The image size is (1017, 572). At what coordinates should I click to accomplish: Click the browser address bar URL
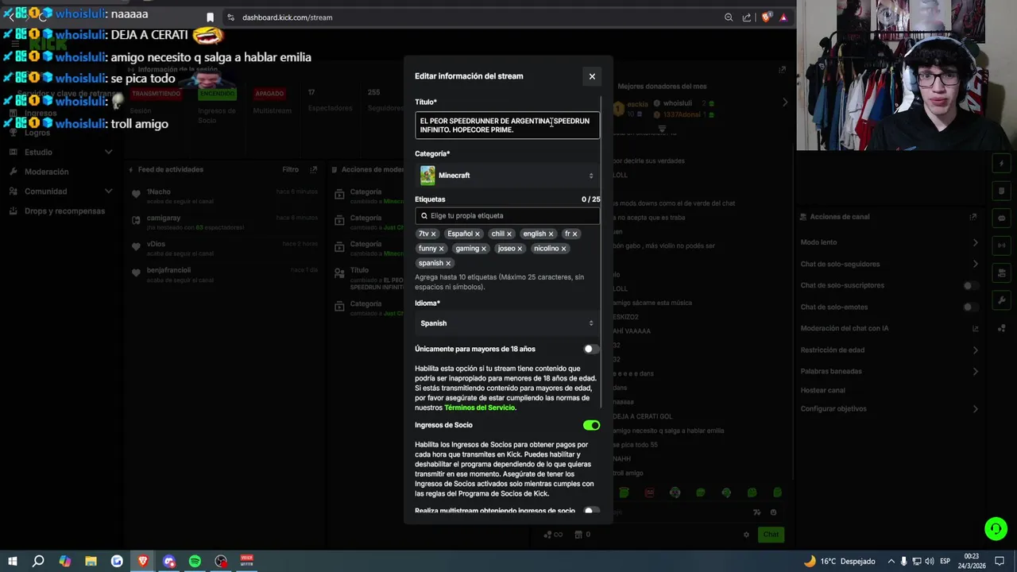(287, 17)
